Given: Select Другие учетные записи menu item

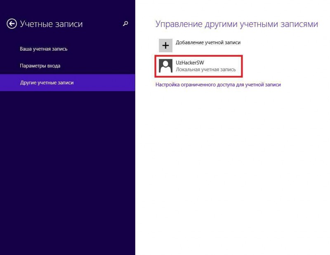Looking at the screenshot, I should pos(68,83).
